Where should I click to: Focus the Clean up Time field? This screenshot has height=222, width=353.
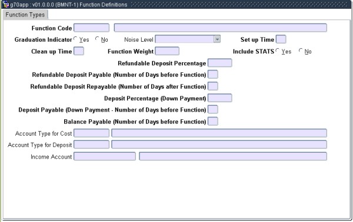tap(79, 51)
